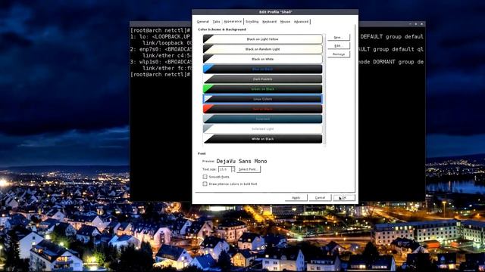Click the Edit color scheme button
485x272 pixels.
339,45
